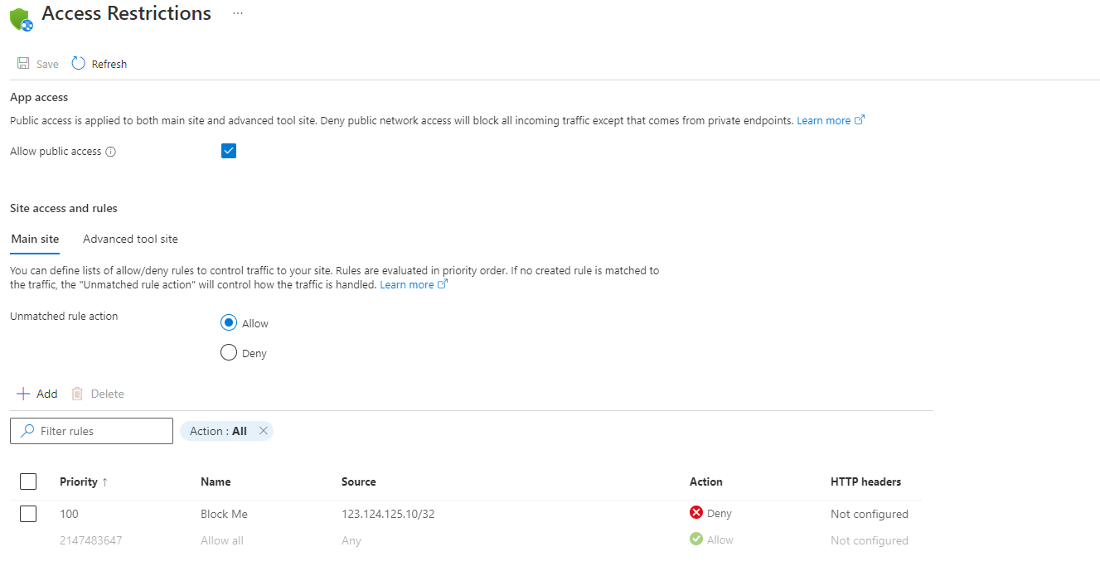
Task: Select the Main site tab
Action: coord(34,239)
